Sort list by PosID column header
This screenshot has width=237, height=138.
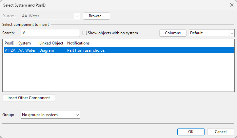coord(10,43)
